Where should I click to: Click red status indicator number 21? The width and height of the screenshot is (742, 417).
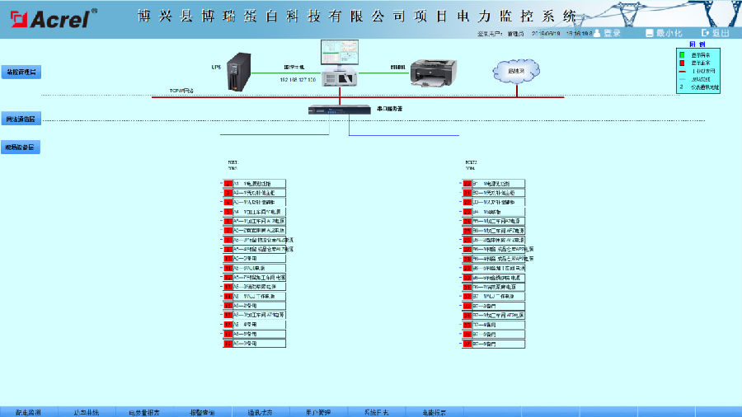[x=467, y=193]
